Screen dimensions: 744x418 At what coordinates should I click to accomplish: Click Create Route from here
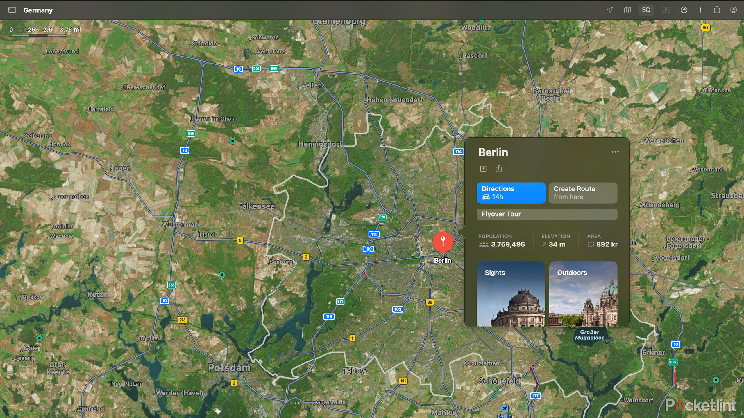click(x=583, y=193)
